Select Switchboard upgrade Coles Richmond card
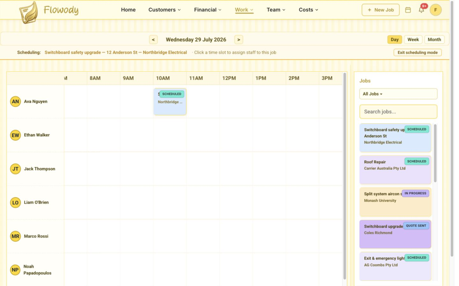This screenshot has height=286, width=459. [x=395, y=234]
